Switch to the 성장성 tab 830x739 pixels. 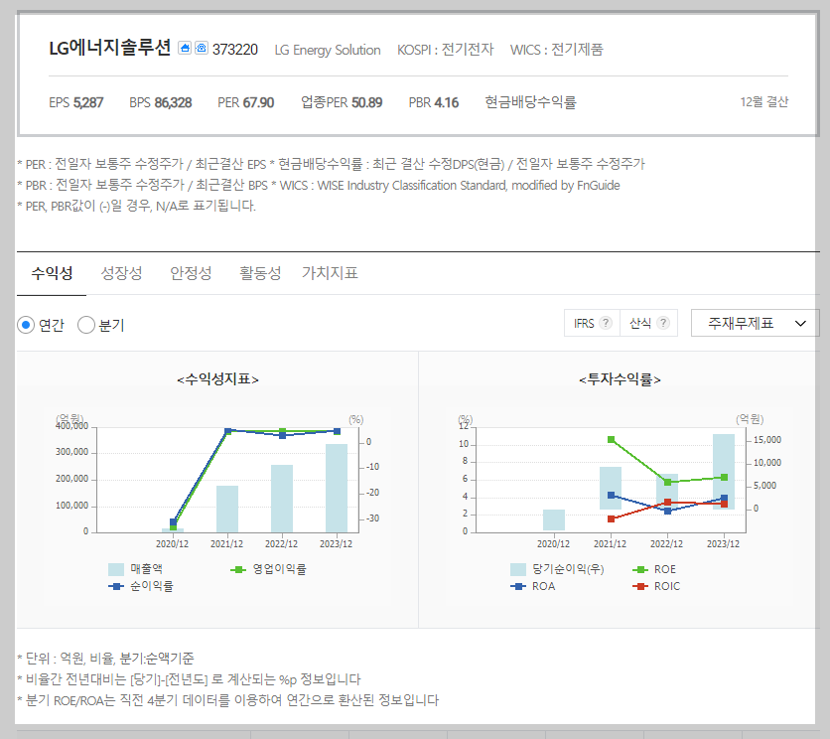(x=121, y=273)
